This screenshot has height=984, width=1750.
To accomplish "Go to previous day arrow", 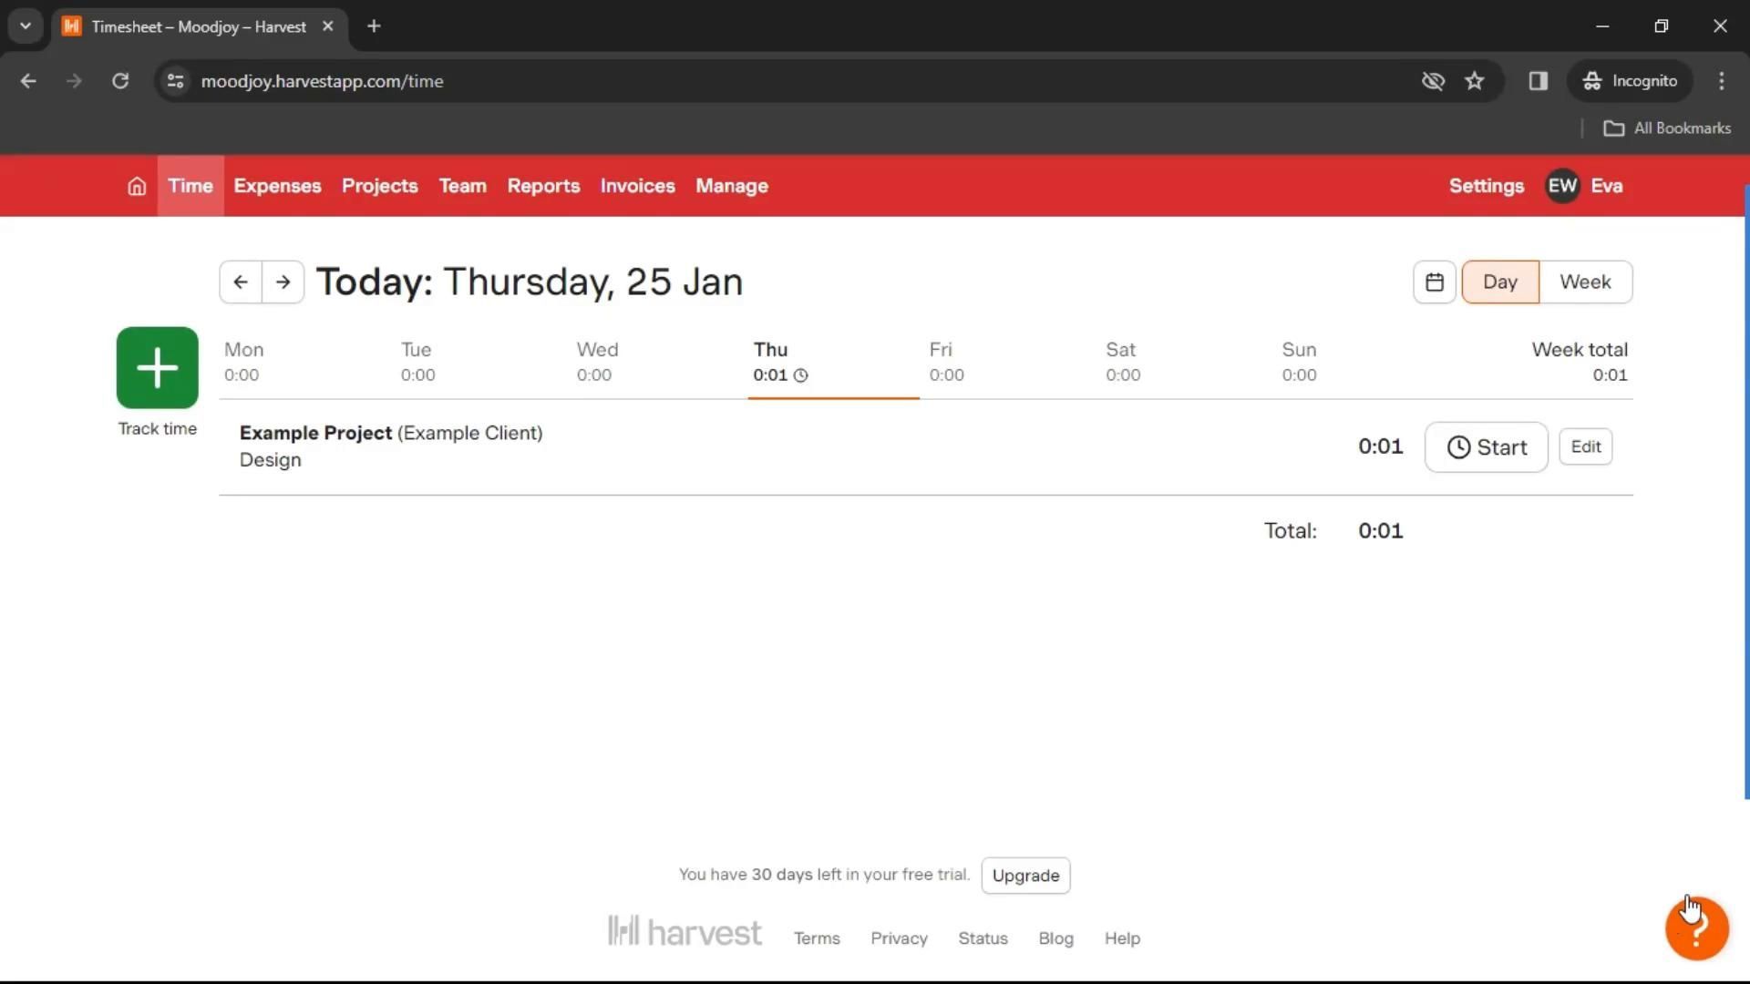I will pyautogui.click(x=241, y=282).
